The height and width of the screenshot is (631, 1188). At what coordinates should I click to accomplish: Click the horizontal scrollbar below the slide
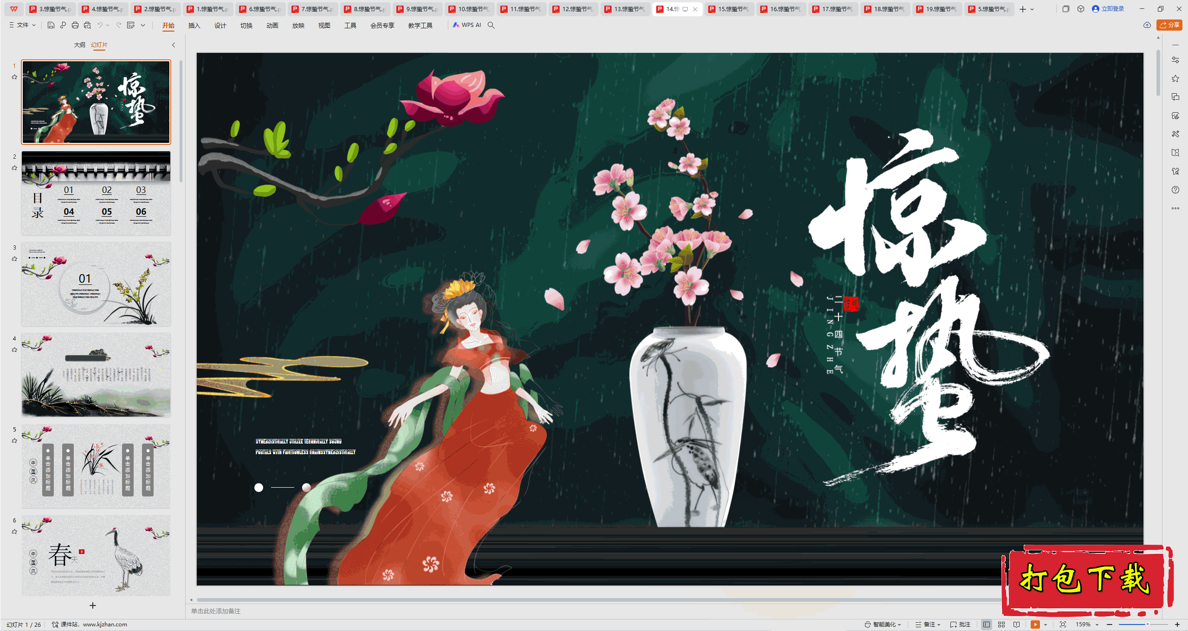pyautogui.click(x=599, y=599)
